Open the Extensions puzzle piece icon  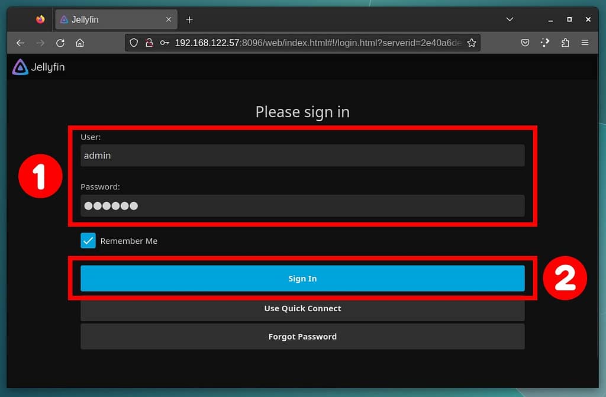pyautogui.click(x=565, y=43)
